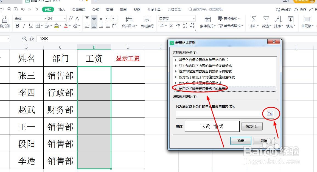The width and height of the screenshot is (317, 172).
Task: Apply currency format ￥ icon
Action: point(162,26)
